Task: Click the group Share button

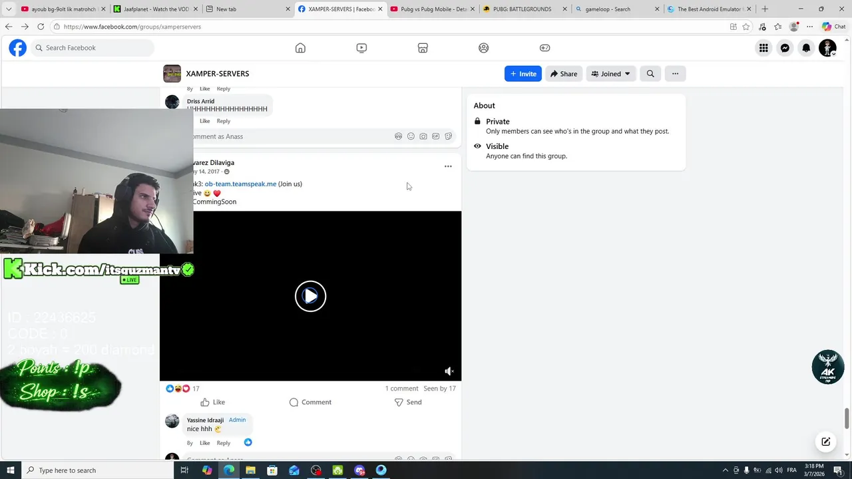Action: point(564,74)
